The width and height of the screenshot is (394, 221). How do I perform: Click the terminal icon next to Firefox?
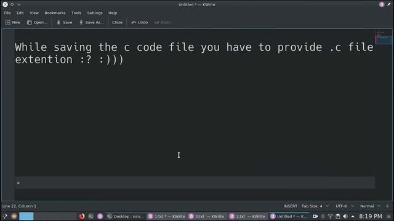tap(91, 216)
